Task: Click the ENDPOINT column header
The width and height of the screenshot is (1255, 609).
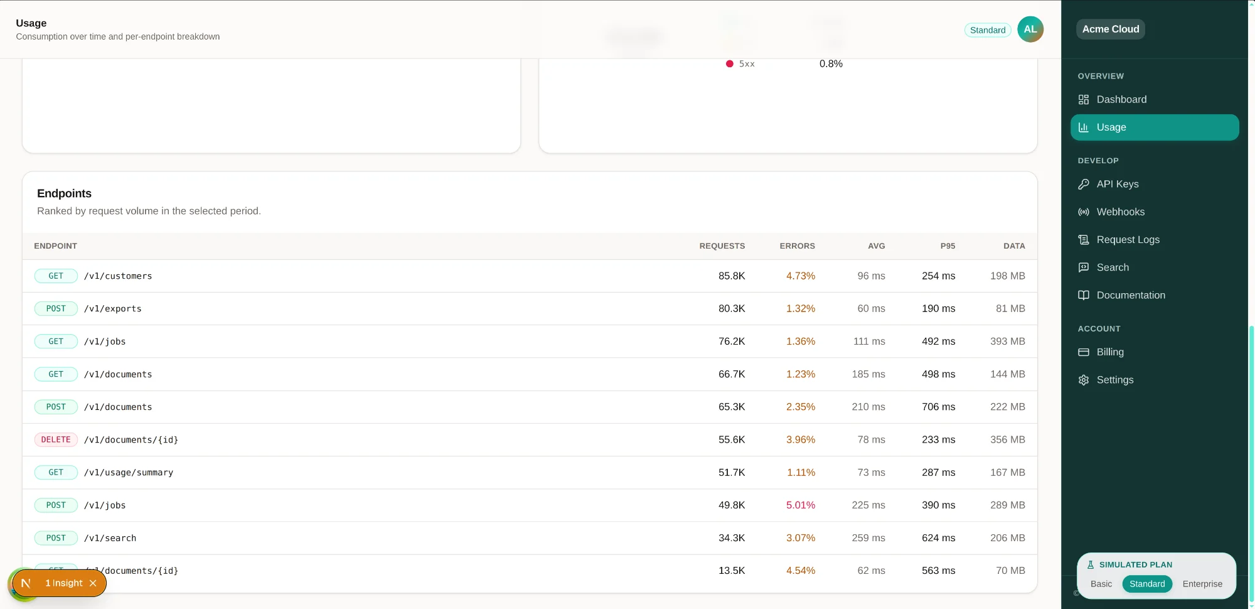Action: tap(55, 246)
